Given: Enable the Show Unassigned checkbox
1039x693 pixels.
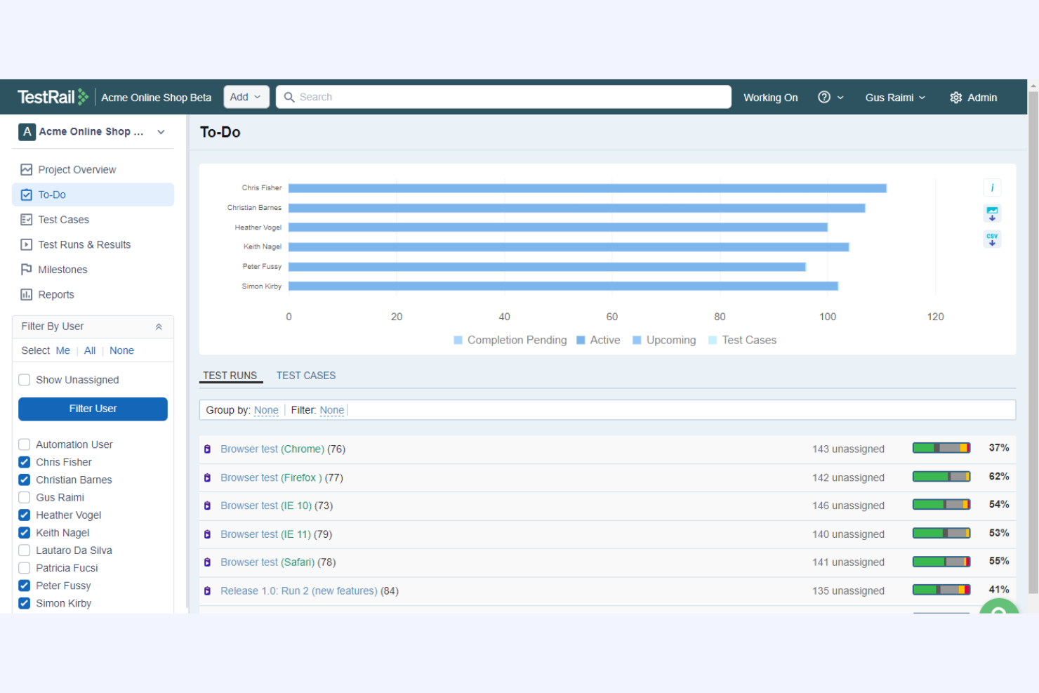Looking at the screenshot, I should [24, 379].
